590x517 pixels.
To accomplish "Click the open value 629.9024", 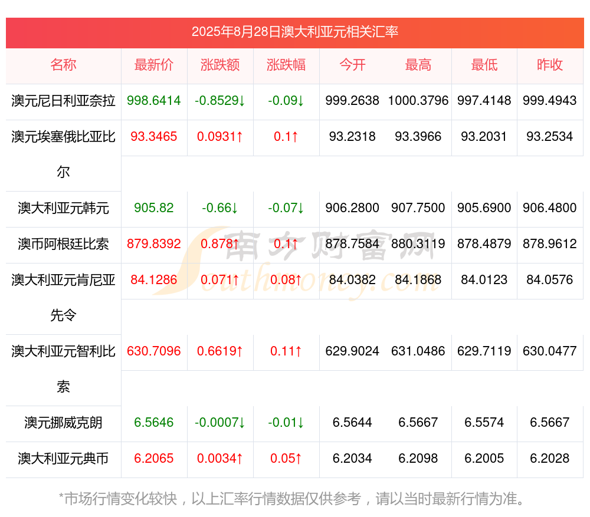I will tap(352, 351).
